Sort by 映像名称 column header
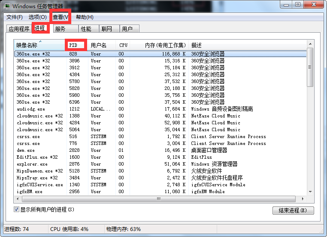This screenshot has width=327, height=237. click(39, 45)
